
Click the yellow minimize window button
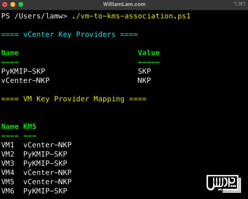[13, 4]
